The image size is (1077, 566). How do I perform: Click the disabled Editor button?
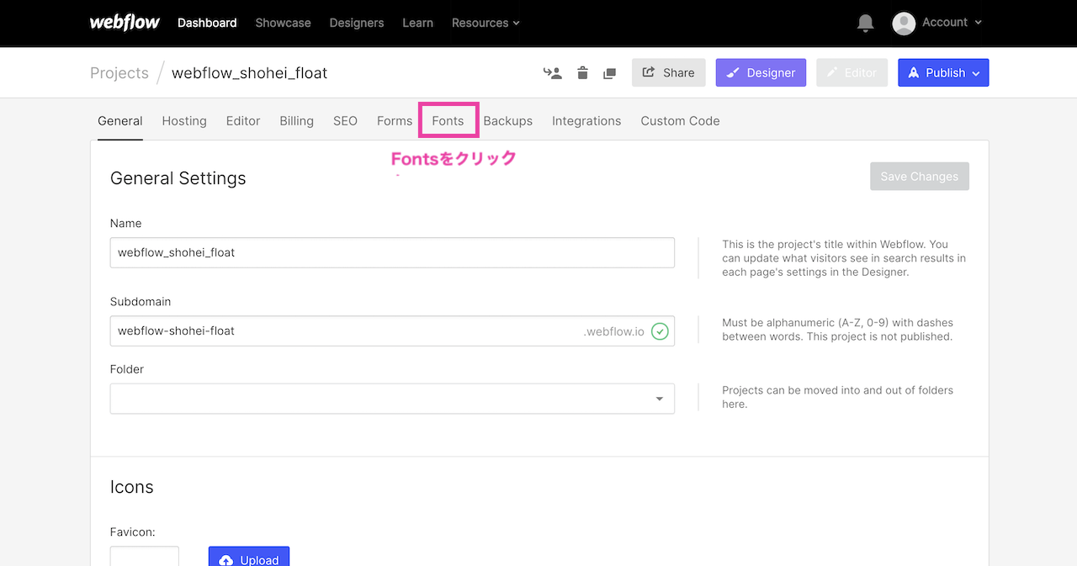(852, 72)
